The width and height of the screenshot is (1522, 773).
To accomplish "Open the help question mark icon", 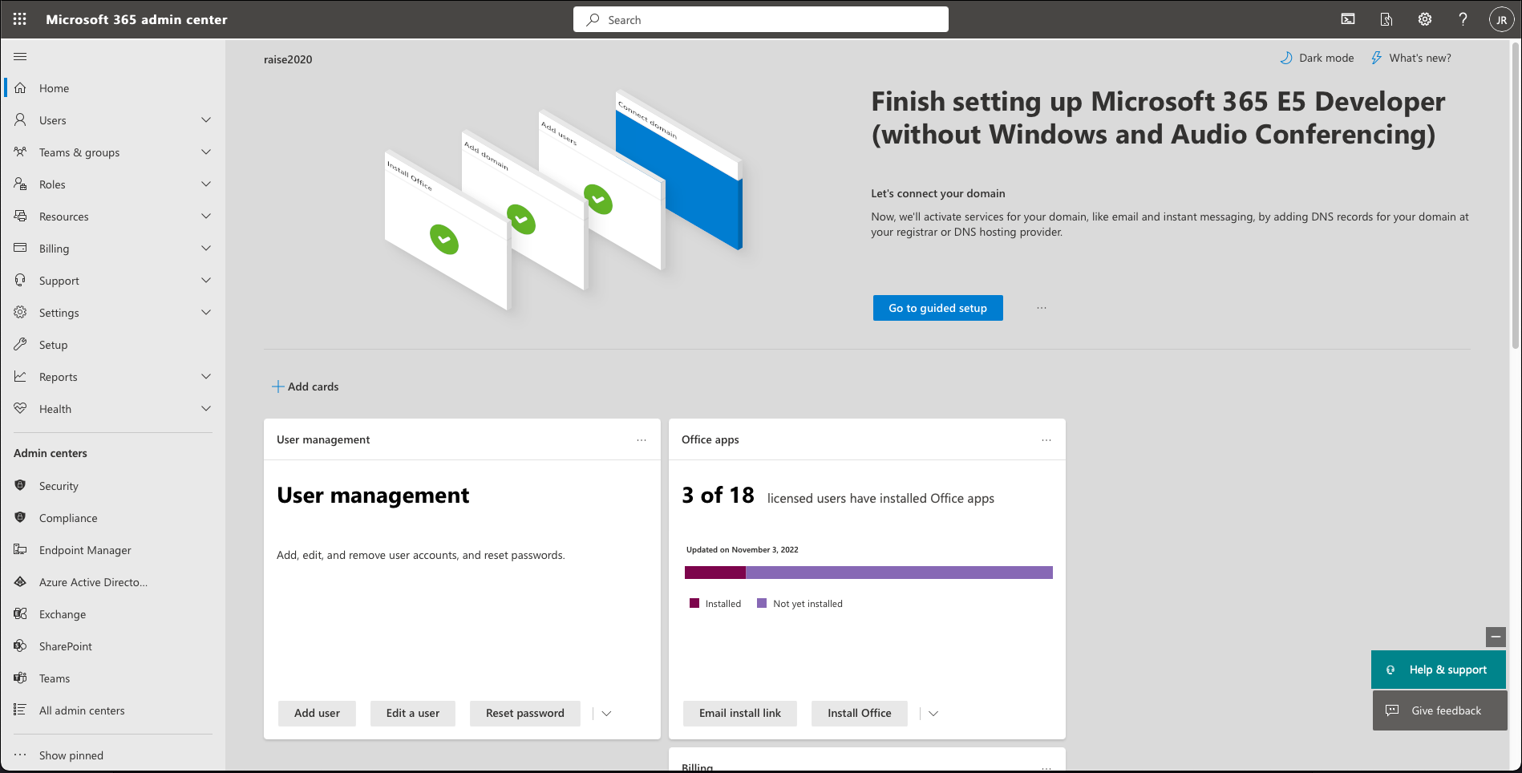I will click(x=1463, y=19).
